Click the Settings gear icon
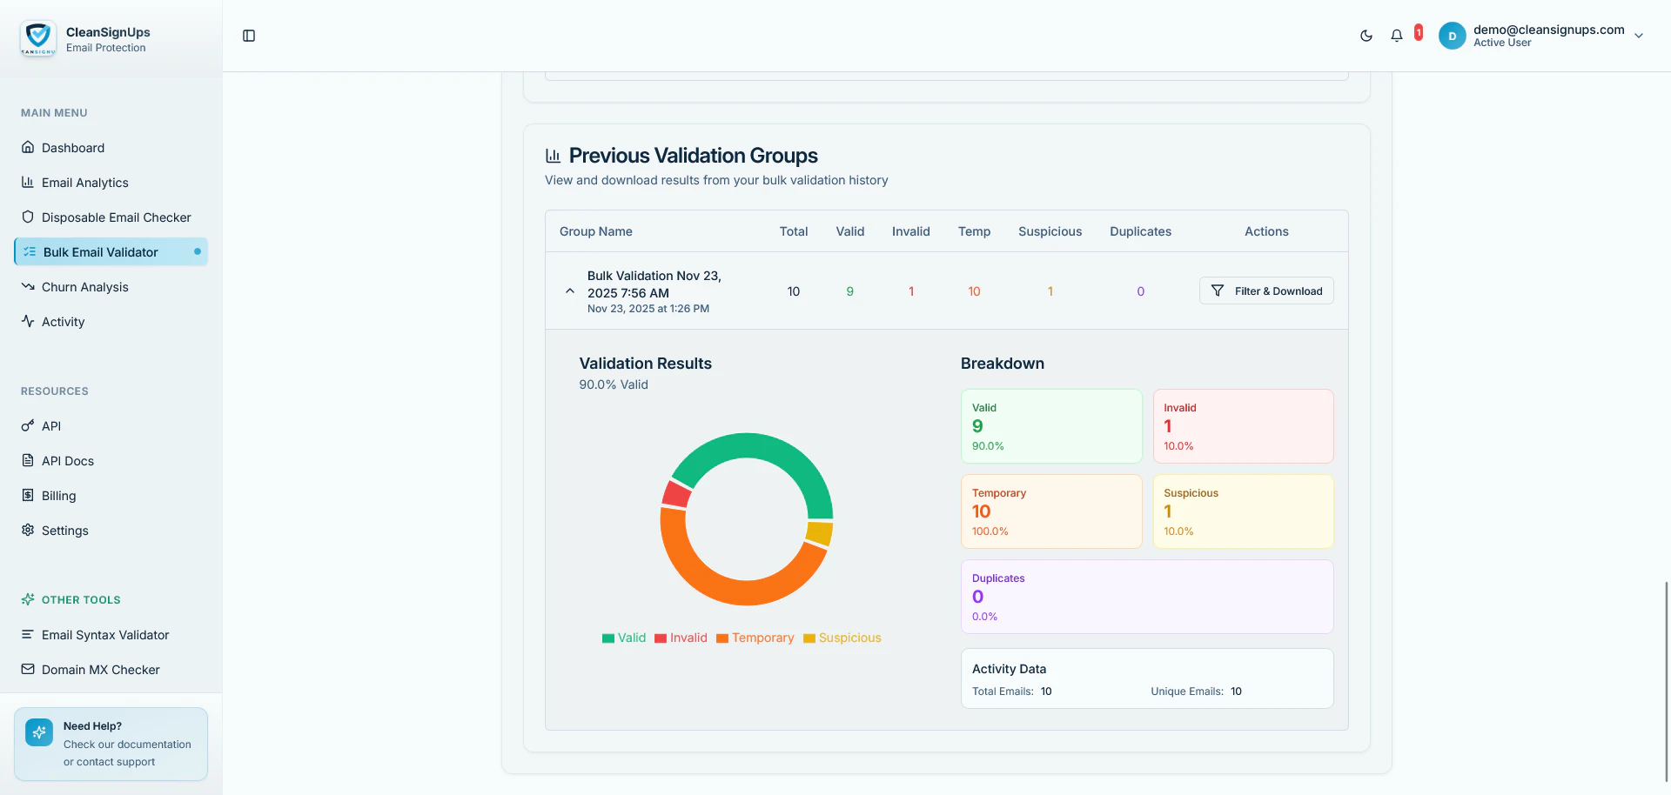The image size is (1671, 795). click(28, 530)
